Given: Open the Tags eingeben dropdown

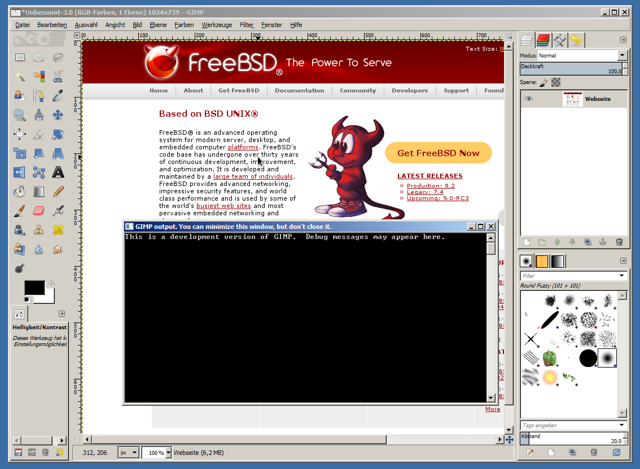Looking at the screenshot, I should pyautogui.click(x=621, y=426).
